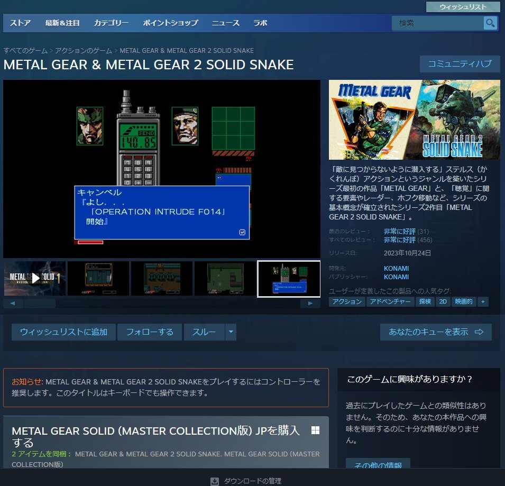Click the MASTER COLLECTION版 purchase heading

point(155,436)
